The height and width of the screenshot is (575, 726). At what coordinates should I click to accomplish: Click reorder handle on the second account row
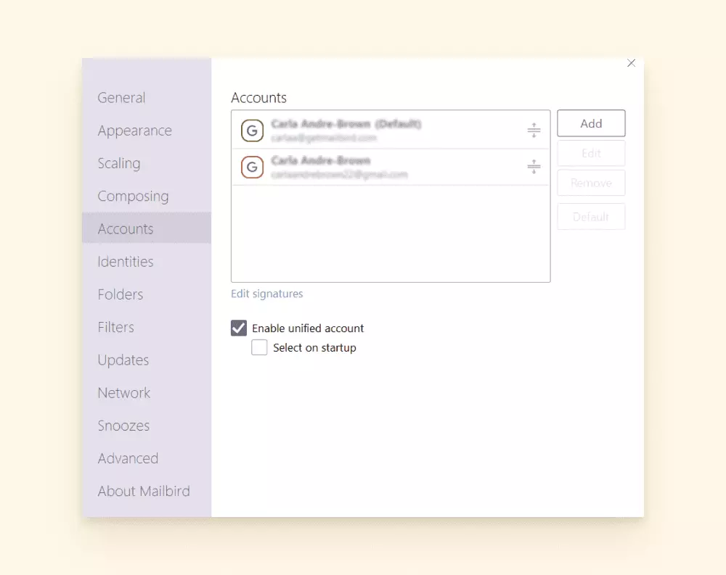click(x=534, y=167)
